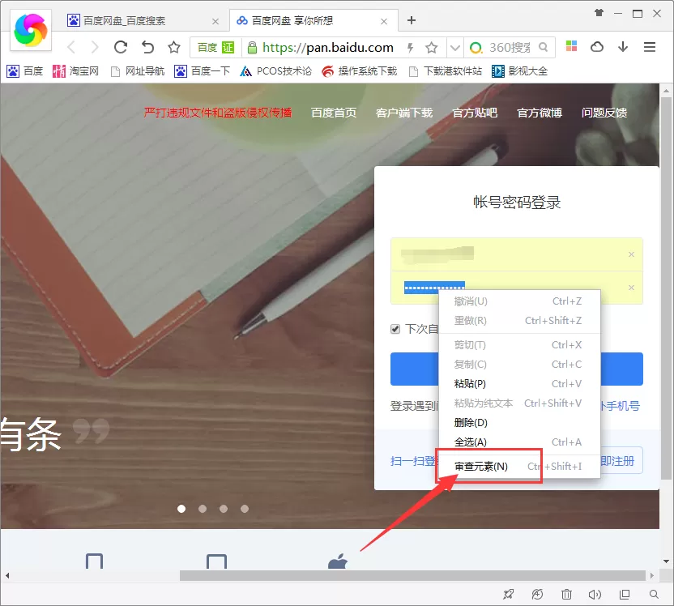Choose 复制(C) in the context menu
The height and width of the screenshot is (606, 674).
point(518,365)
